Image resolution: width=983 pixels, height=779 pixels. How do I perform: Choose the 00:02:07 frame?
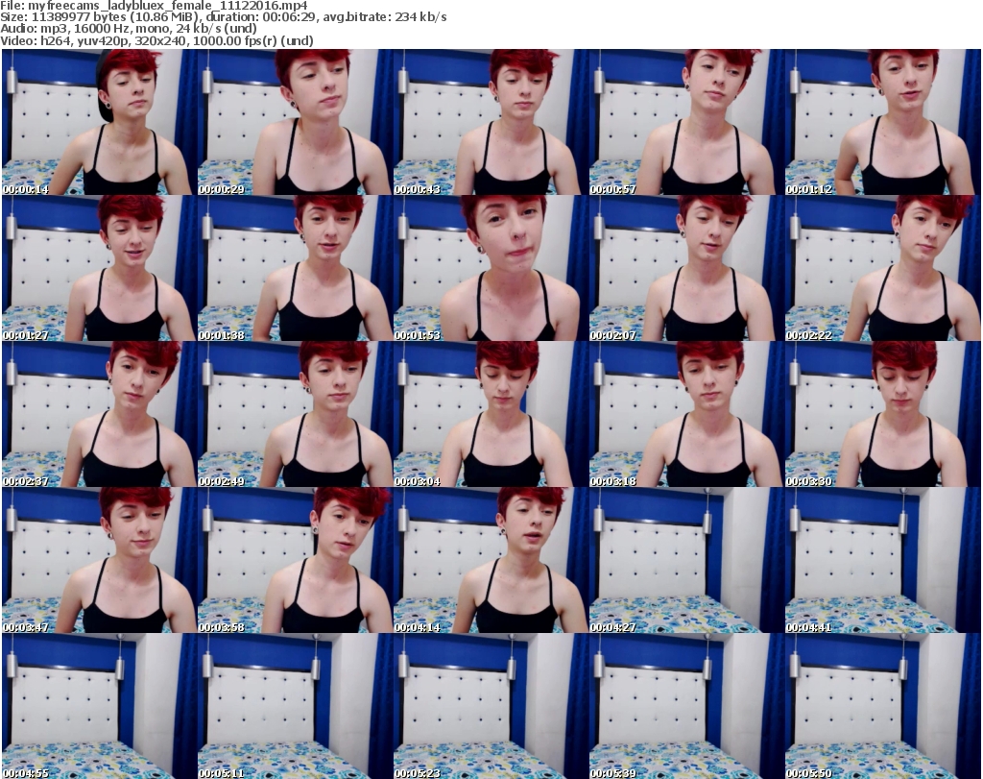[x=686, y=268]
